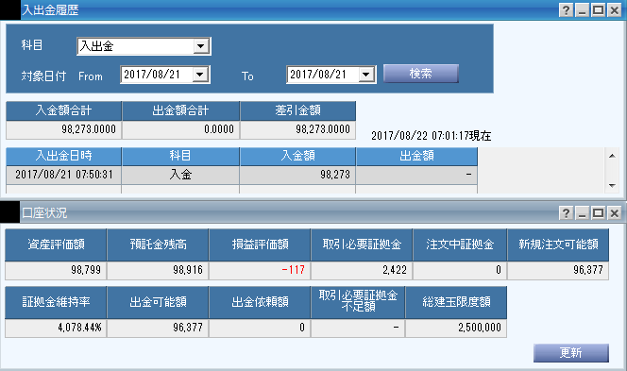Click the 出金額 table column header
The width and height of the screenshot is (627, 371).
coord(416,156)
